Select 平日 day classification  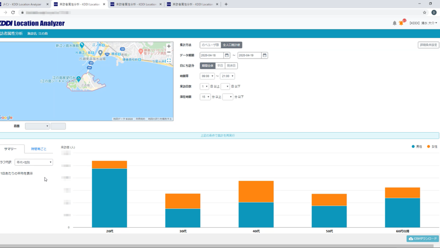220,66
